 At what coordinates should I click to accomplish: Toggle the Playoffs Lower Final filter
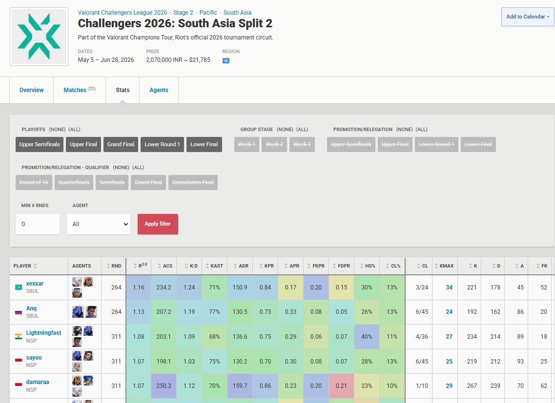204,144
